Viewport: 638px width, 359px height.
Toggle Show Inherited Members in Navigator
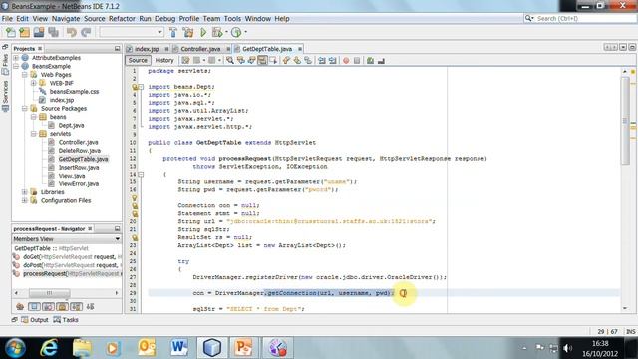(x=20, y=306)
